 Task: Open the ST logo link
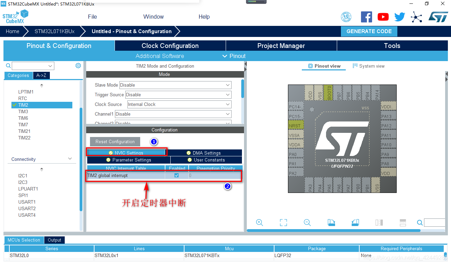tap(438, 17)
